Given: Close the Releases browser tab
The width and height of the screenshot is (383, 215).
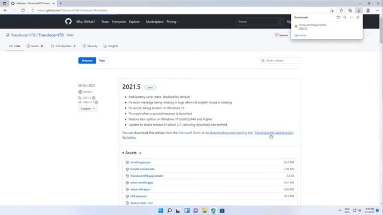Looking at the screenshot, I should tap(53, 4).
